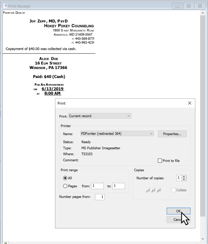The height and width of the screenshot is (244, 208).
Task: Click the Print Receipt window app icon
Action: pos(5,6)
